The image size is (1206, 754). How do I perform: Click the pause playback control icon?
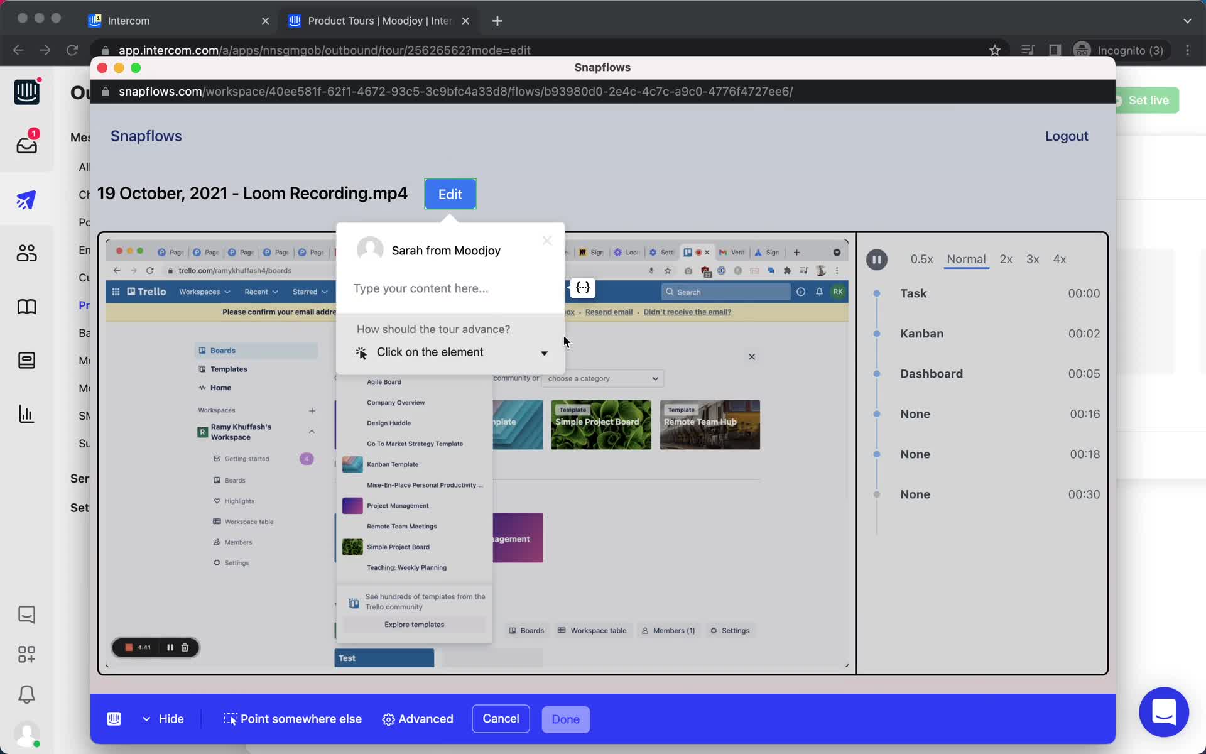(x=877, y=259)
